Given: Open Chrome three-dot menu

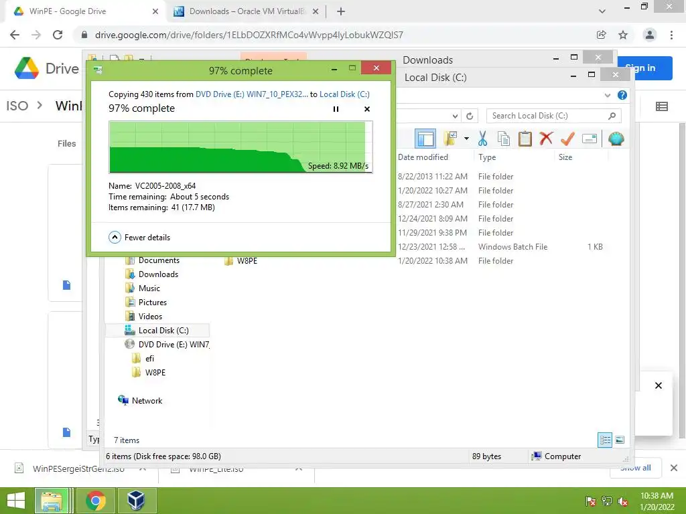Looking at the screenshot, I should click(x=671, y=35).
